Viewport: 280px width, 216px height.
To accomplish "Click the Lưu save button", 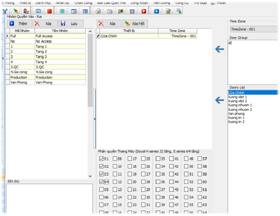I will 71,23.
